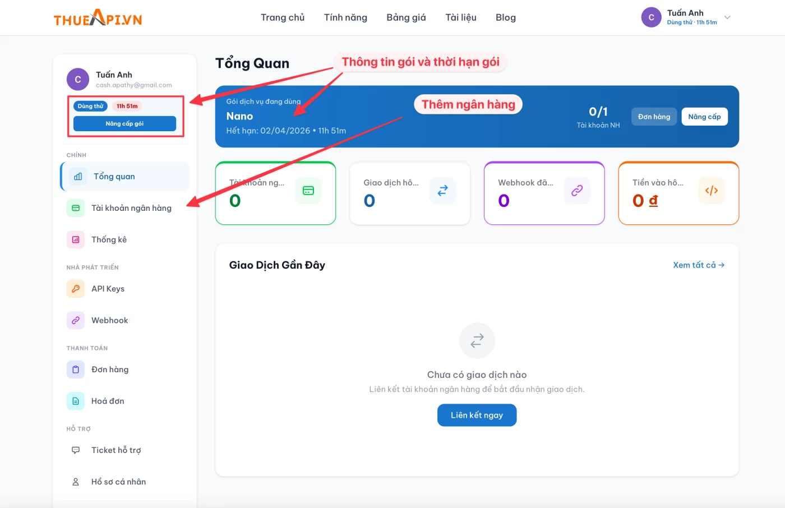Click the code icon on Tiền vào card

[x=712, y=191]
